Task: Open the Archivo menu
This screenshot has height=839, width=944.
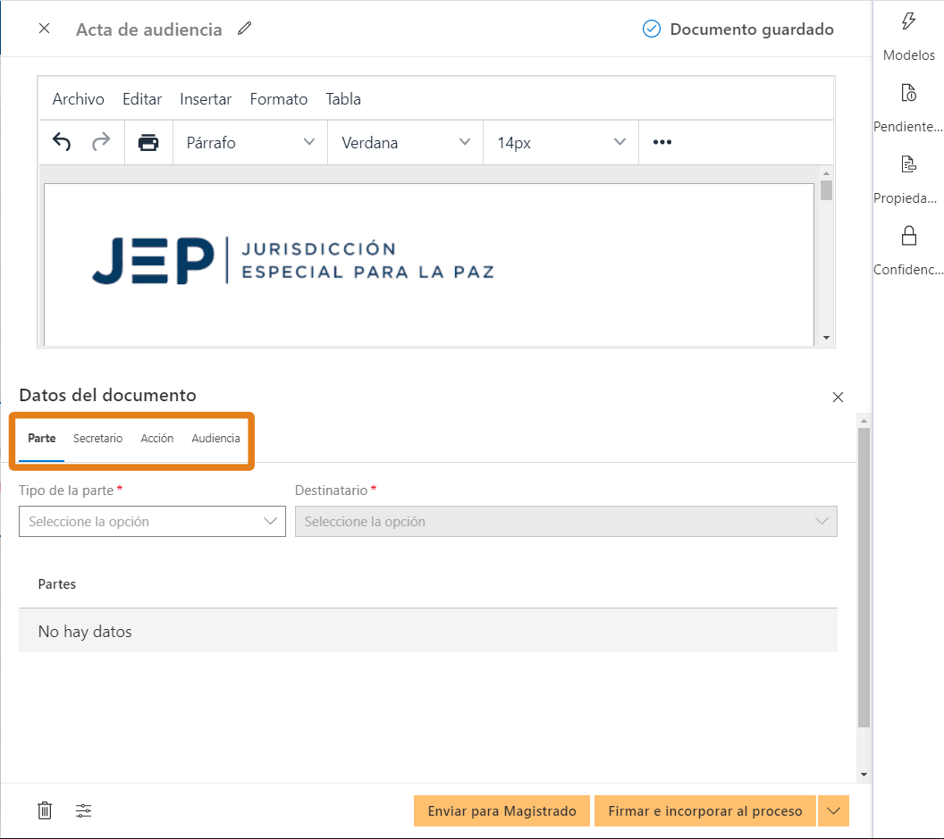Action: pos(79,99)
